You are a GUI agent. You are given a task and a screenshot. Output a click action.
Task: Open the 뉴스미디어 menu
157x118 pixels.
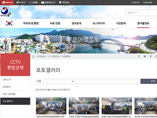click(x=99, y=23)
